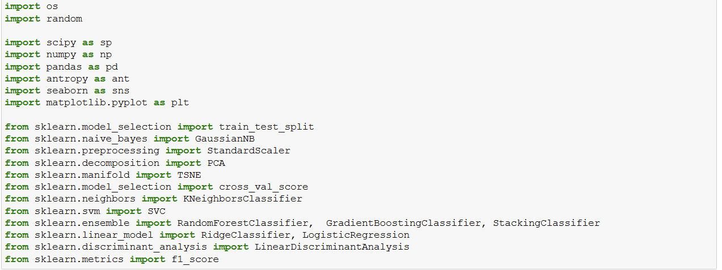Click 'TSNE' in the manifold import
Viewport: 722px width, 270px height.
pyautogui.click(x=189, y=175)
